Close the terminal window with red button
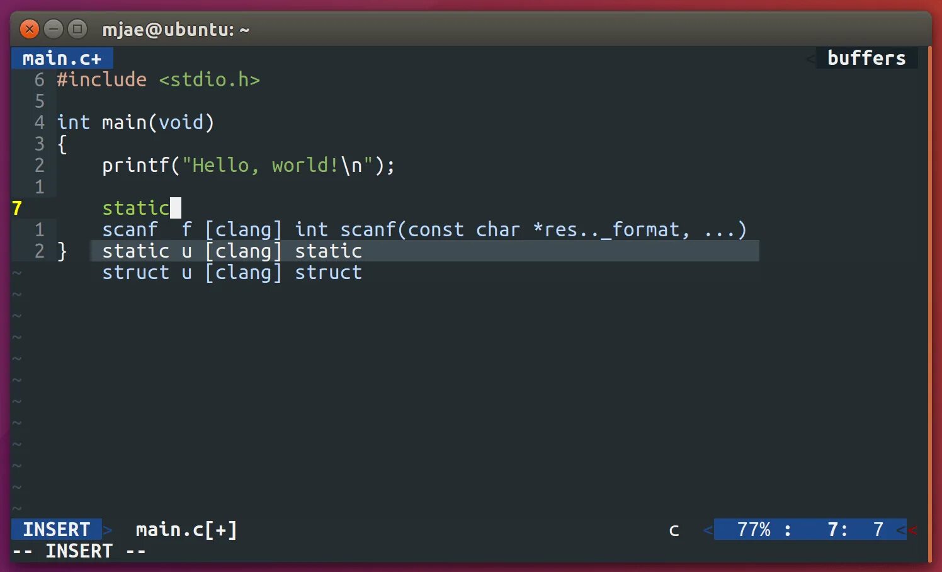Image resolution: width=942 pixels, height=572 pixels. pyautogui.click(x=30, y=29)
